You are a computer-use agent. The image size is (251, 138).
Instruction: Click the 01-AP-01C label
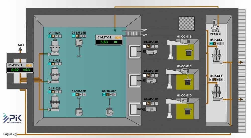pyautogui.click(x=151, y=71)
